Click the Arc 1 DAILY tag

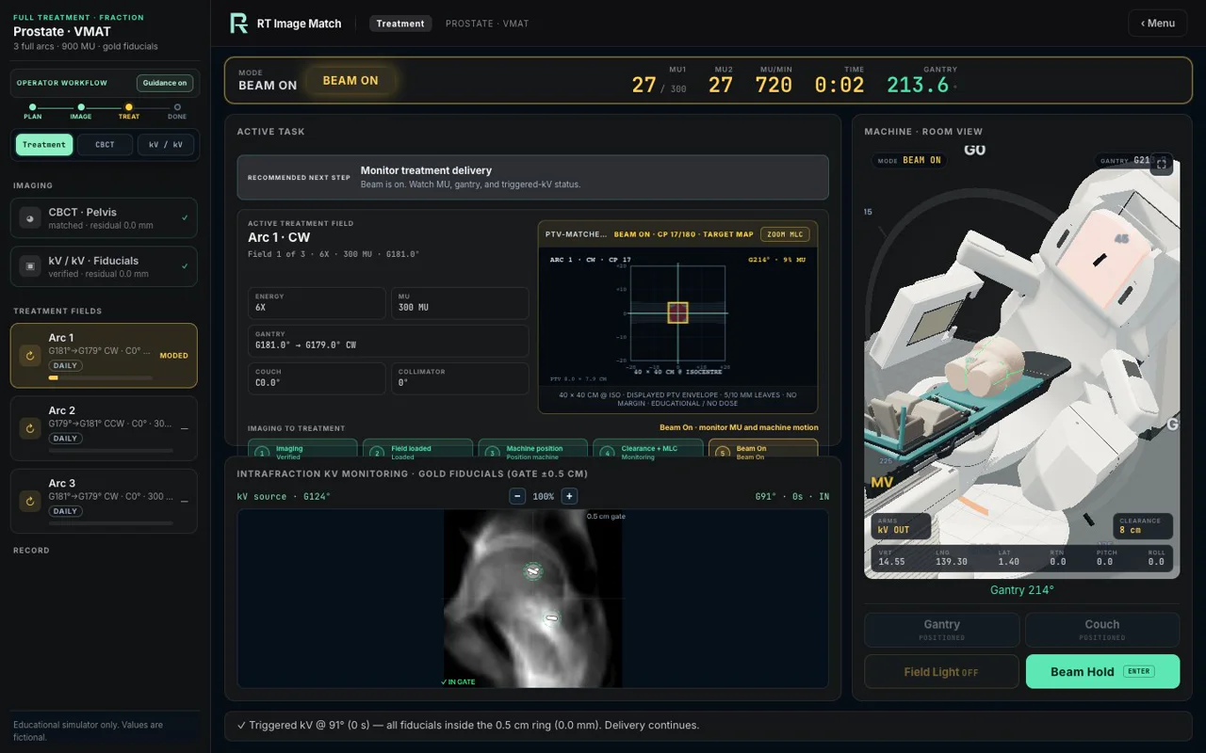(65, 365)
